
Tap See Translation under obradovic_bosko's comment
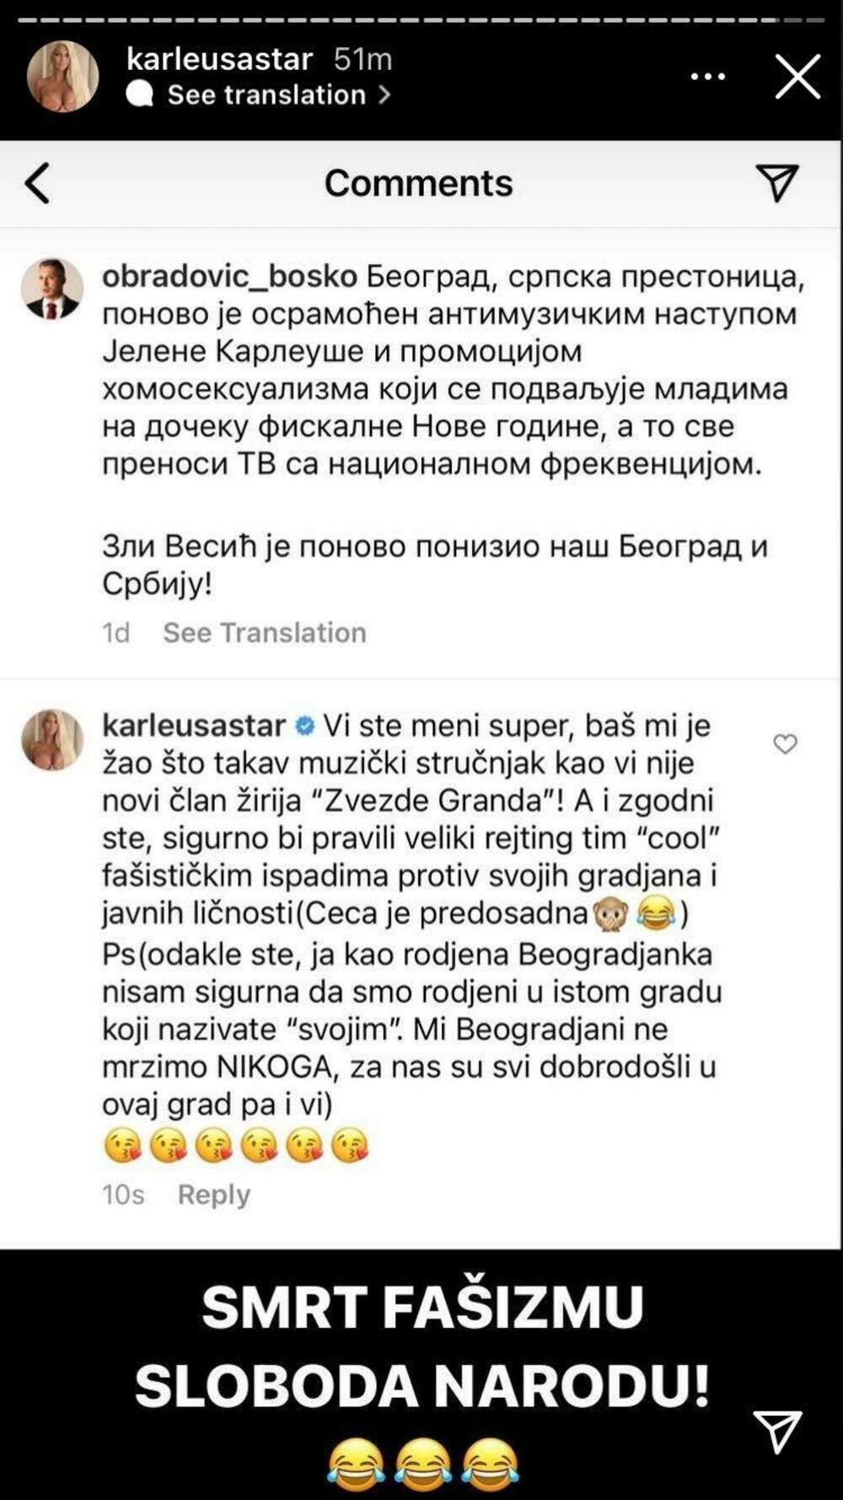tap(264, 632)
